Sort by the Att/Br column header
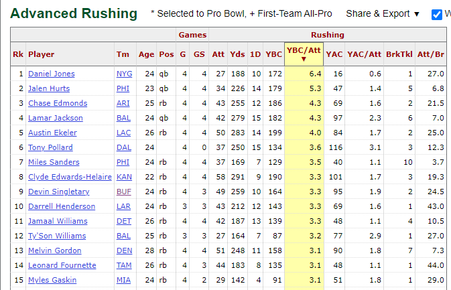 tap(432, 54)
